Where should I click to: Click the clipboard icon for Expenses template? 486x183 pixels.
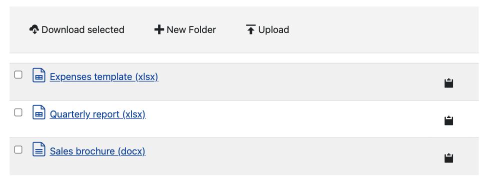click(449, 83)
